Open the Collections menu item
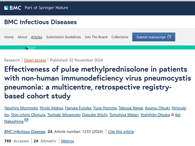Image resolution: width=195 pixels, height=146 pixels. [120, 37]
